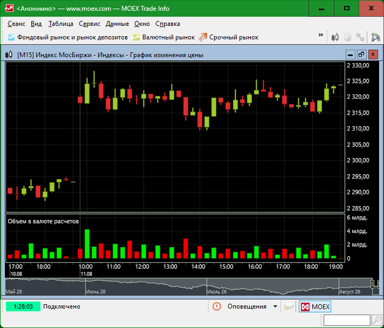384x328 pixels.
Task: Click the Объем в валюте расчетов label
Action: (43, 221)
